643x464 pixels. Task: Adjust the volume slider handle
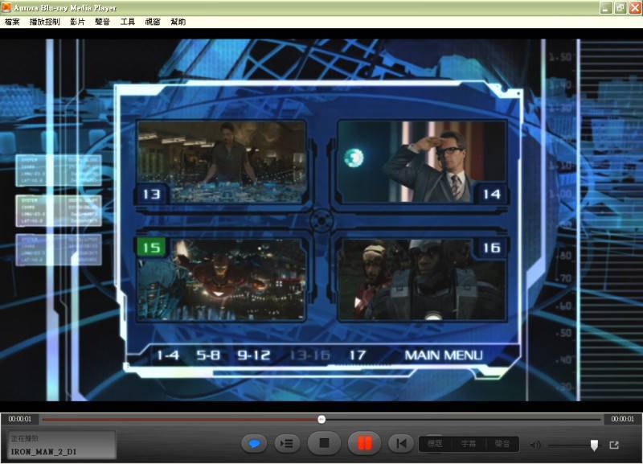[x=594, y=446]
